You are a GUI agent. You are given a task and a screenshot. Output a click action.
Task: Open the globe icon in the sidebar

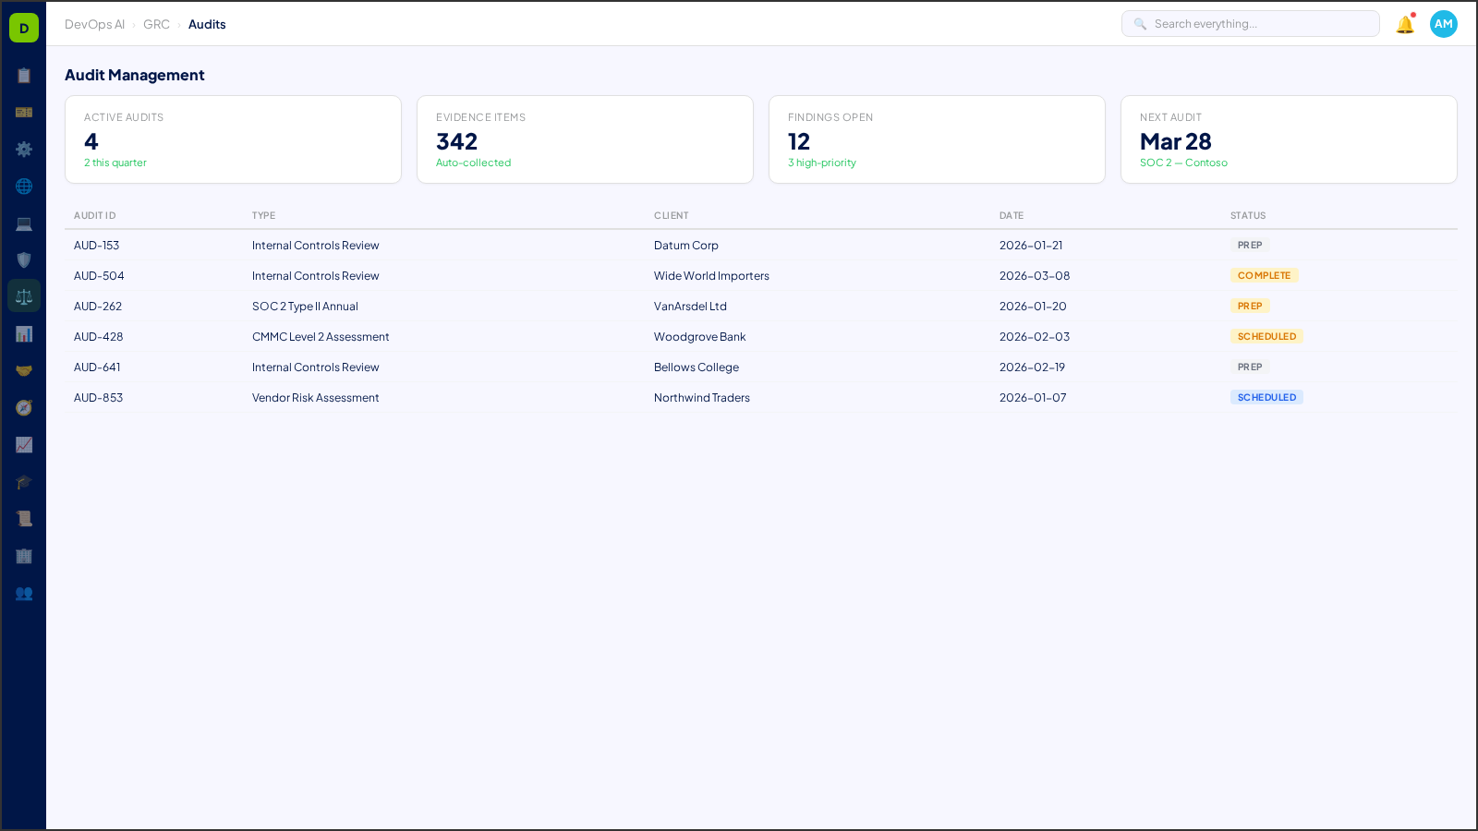(24, 186)
